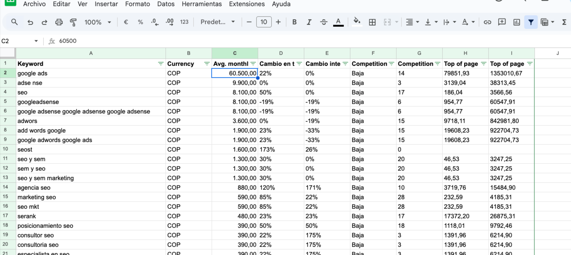This screenshot has width=571, height=255.
Task: Open the Extensiones menu
Action: (247, 4)
